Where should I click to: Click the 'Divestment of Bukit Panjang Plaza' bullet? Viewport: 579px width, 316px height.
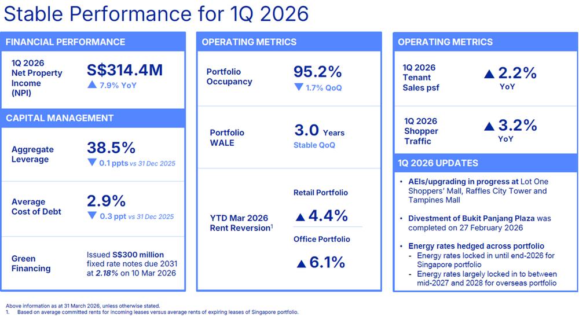click(x=471, y=218)
